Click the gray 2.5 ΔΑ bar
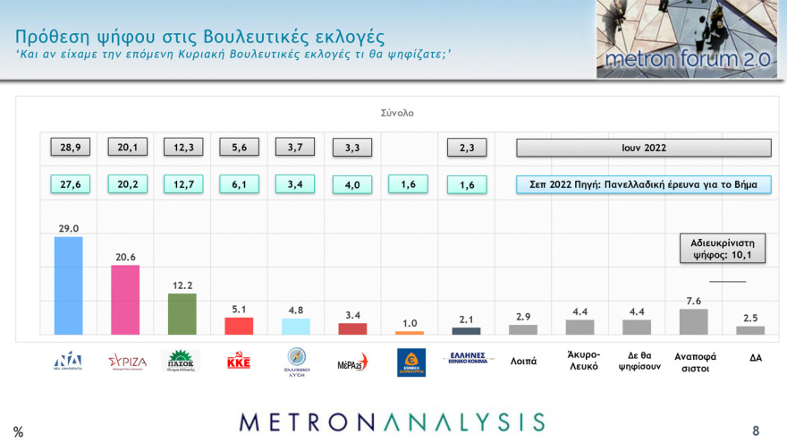This screenshot has height=443, width=787. point(750,330)
